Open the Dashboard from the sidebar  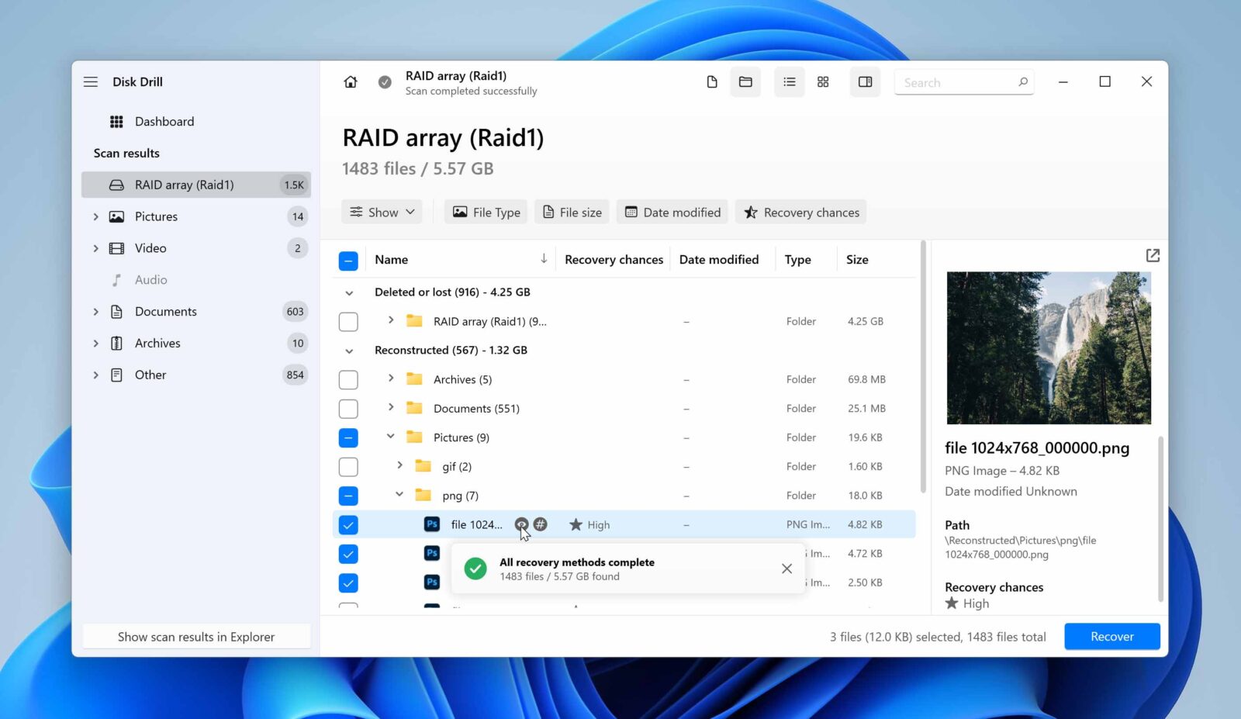click(164, 121)
